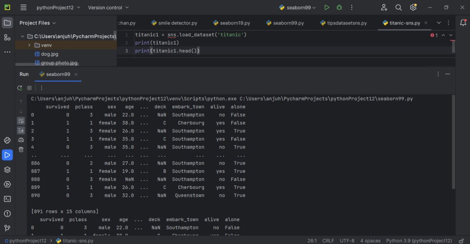Image resolution: width=470 pixels, height=244 pixels.
Task: Toggle scroll to end of output
Action: coord(21,130)
